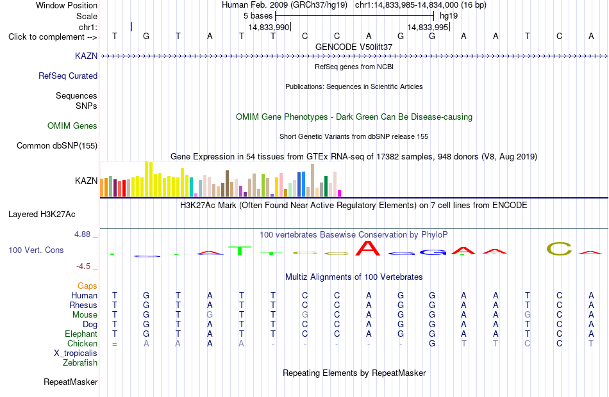Click the Sequences track label

point(76,96)
